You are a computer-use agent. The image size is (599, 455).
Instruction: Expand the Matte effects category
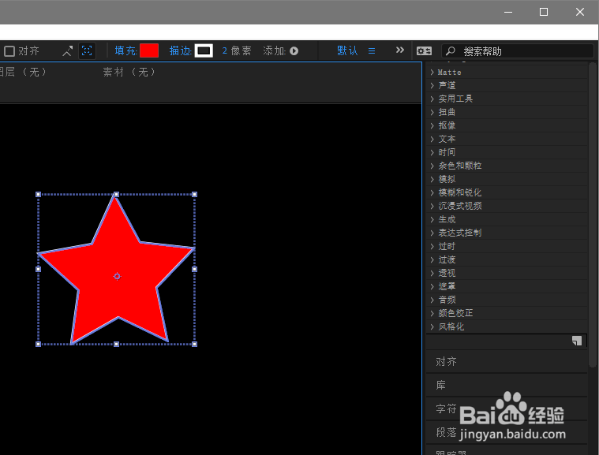pyautogui.click(x=432, y=72)
